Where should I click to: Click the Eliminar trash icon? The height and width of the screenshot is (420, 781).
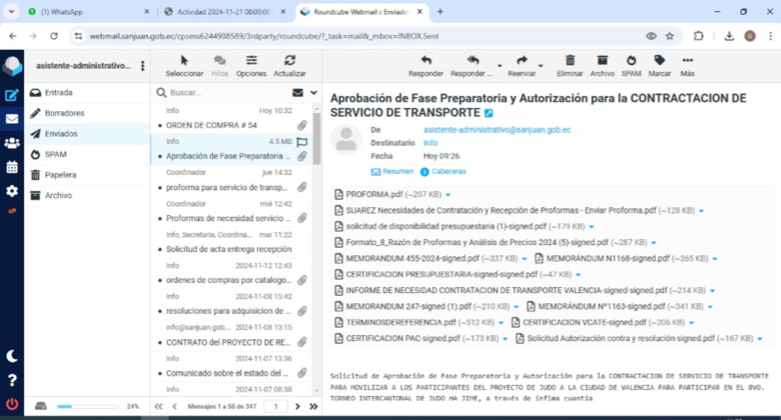[570, 61]
